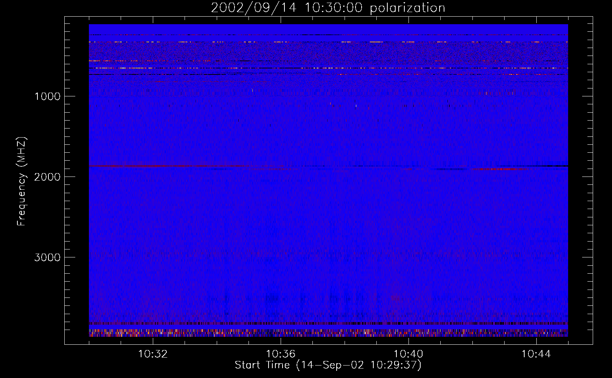The height and width of the screenshot is (378, 612).
Task: Click the 3000 frequency tick label
Action: tap(47, 257)
